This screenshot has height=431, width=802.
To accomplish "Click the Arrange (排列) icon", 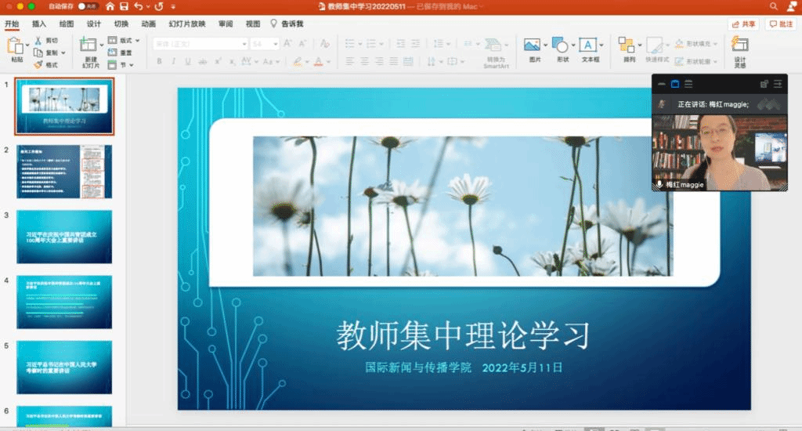I will [x=626, y=45].
